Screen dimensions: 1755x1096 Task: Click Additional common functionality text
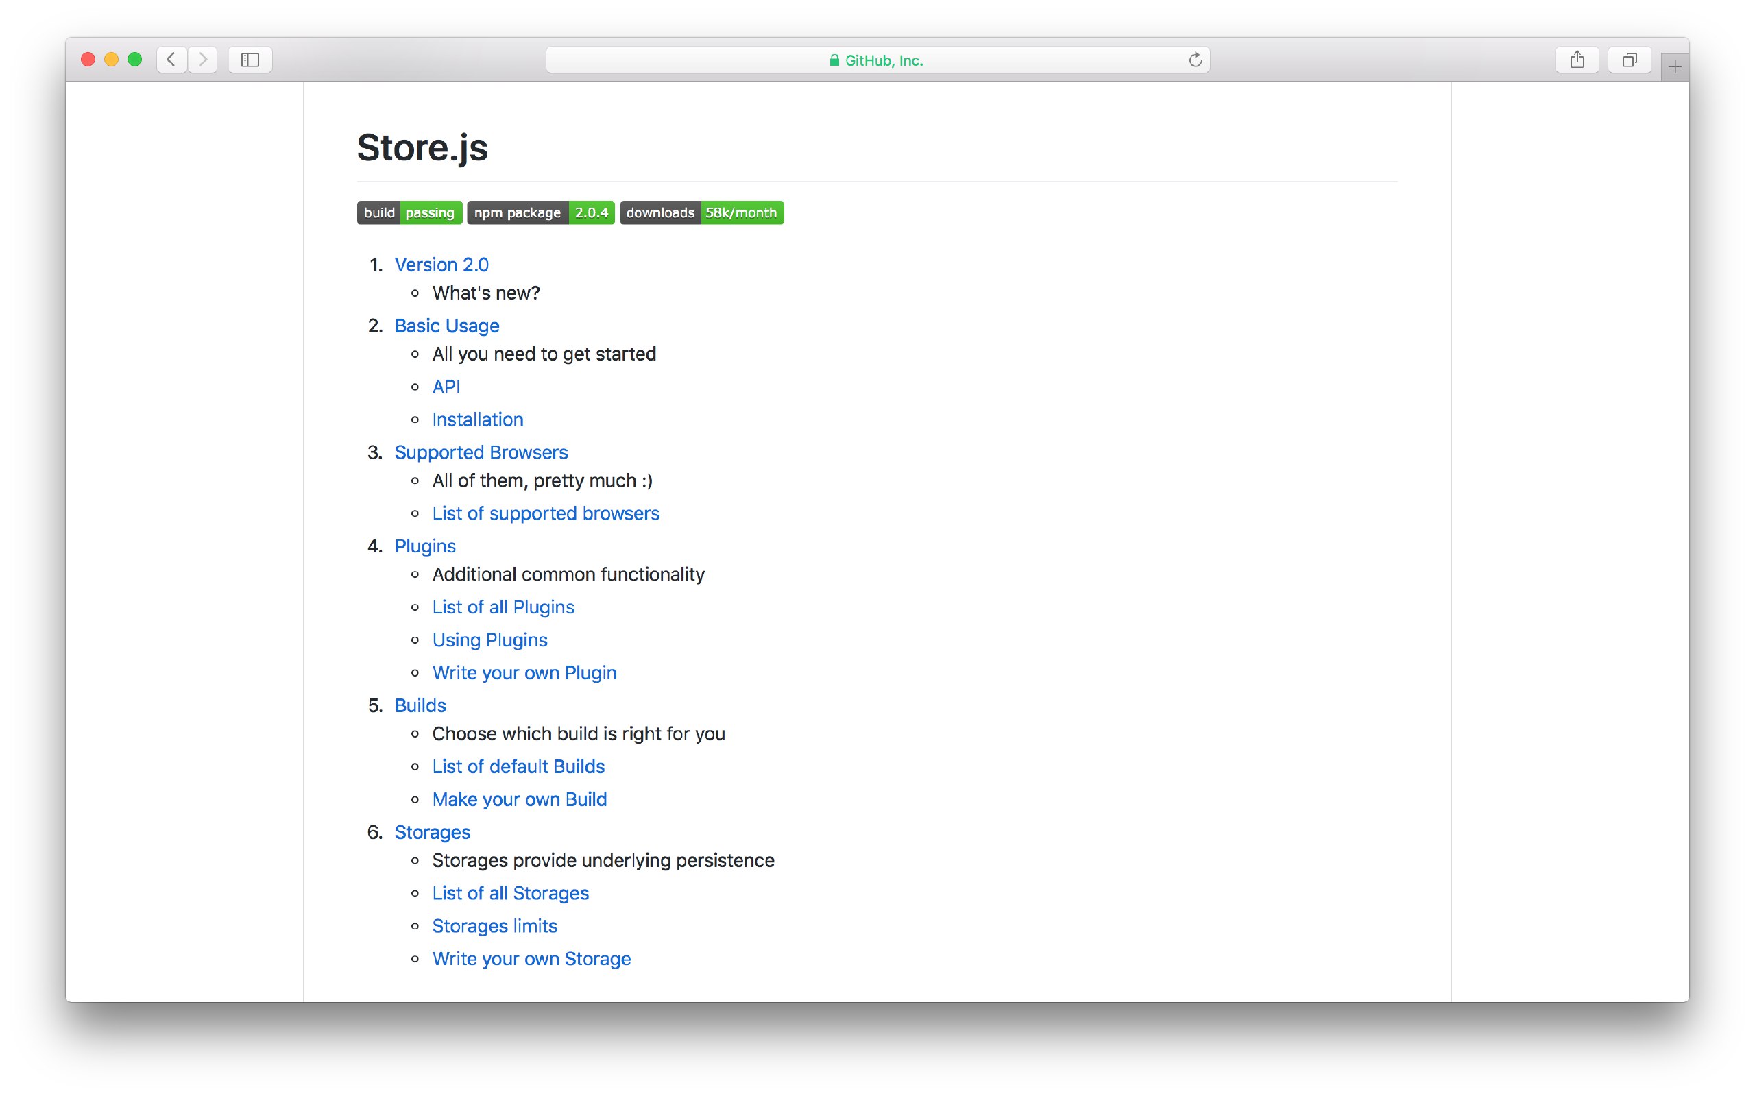click(568, 574)
